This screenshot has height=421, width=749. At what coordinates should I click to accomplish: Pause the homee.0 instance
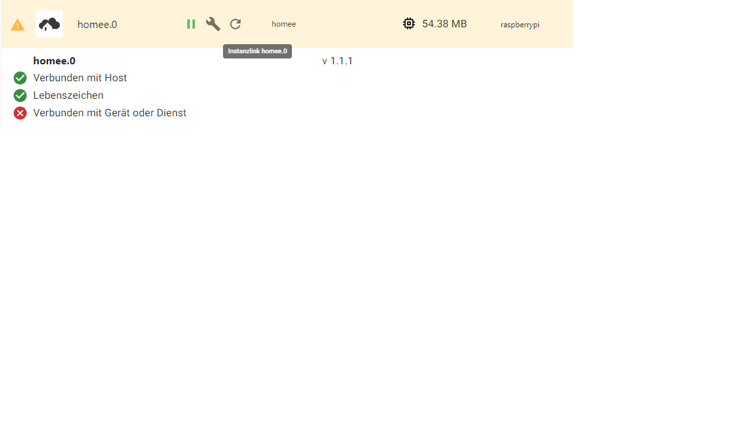[x=191, y=24]
